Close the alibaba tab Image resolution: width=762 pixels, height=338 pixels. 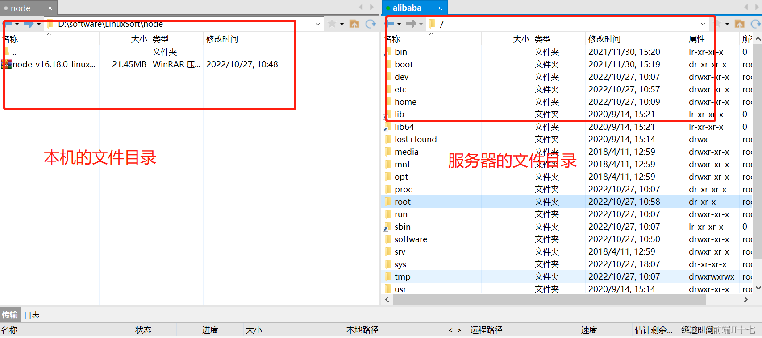coord(440,8)
